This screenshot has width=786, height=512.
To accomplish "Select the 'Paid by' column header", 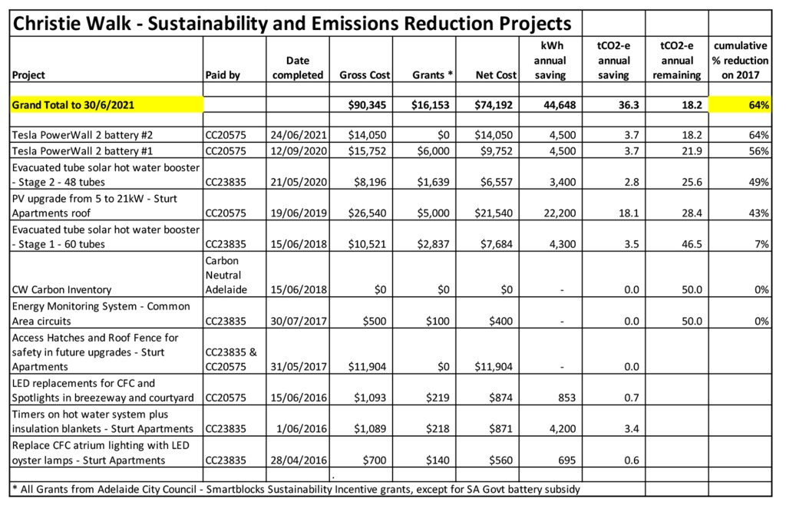I will (223, 75).
